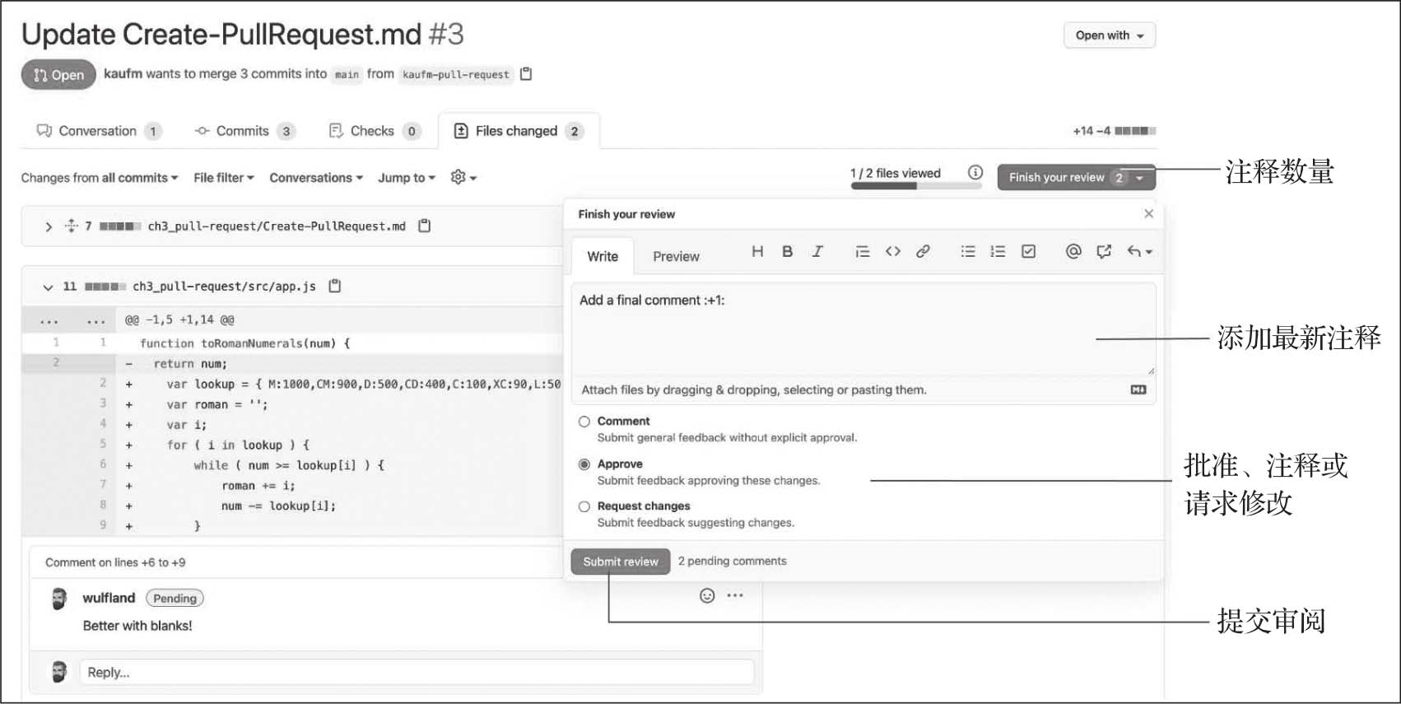Click the Submit review button
The height and width of the screenshot is (704, 1401).
tap(621, 562)
